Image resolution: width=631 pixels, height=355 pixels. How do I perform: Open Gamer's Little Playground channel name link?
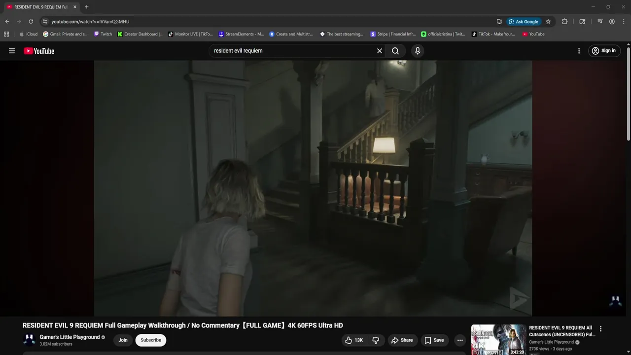point(70,337)
